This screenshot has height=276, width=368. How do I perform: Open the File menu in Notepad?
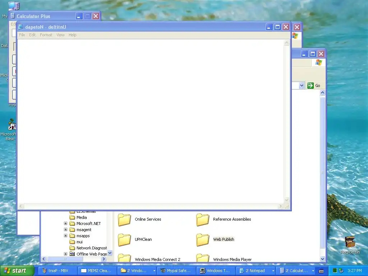pos(22,35)
